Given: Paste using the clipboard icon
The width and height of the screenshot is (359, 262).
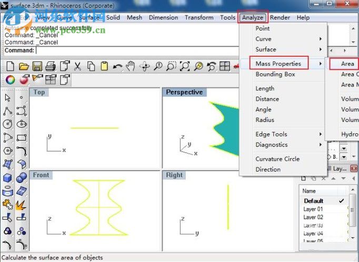Looking at the screenshot, I should [x=104, y=67].
